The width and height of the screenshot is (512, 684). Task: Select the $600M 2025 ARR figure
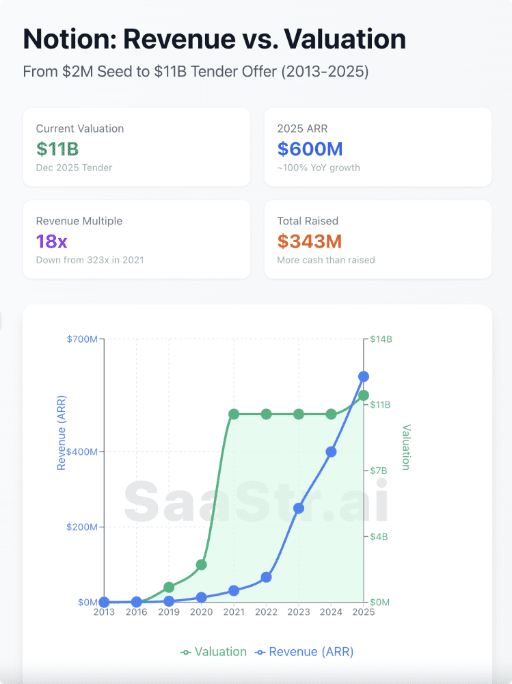(x=310, y=148)
